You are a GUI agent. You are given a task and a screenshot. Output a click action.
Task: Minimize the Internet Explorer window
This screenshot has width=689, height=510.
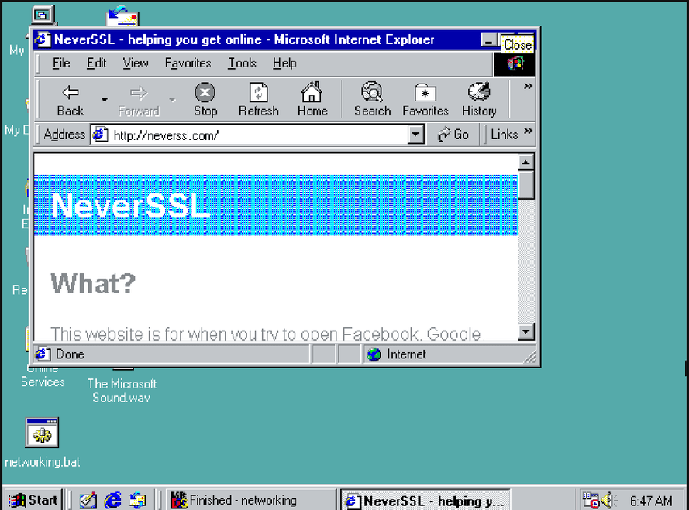pos(488,40)
